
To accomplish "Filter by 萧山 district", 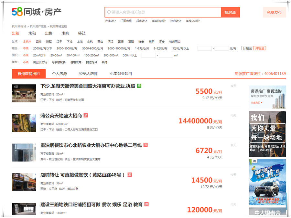I will (100, 42).
